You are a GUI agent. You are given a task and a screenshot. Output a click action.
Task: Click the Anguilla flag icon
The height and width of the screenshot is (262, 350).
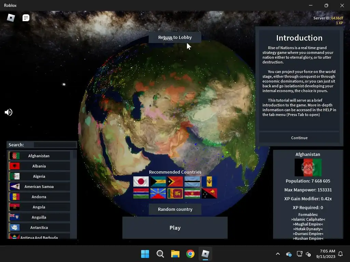coord(14,217)
